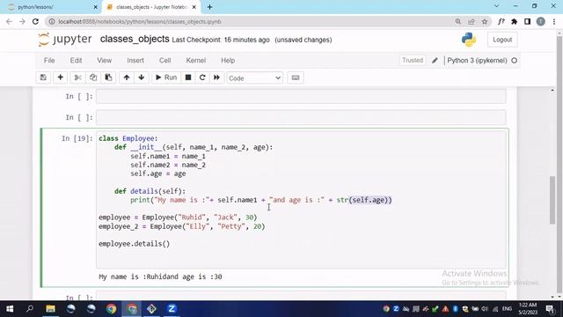Open Windows taskbar search
The image size is (563, 317).
(x=30, y=309)
